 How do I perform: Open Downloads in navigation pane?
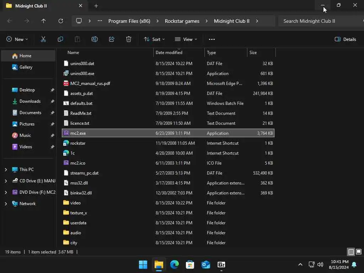(28, 101)
